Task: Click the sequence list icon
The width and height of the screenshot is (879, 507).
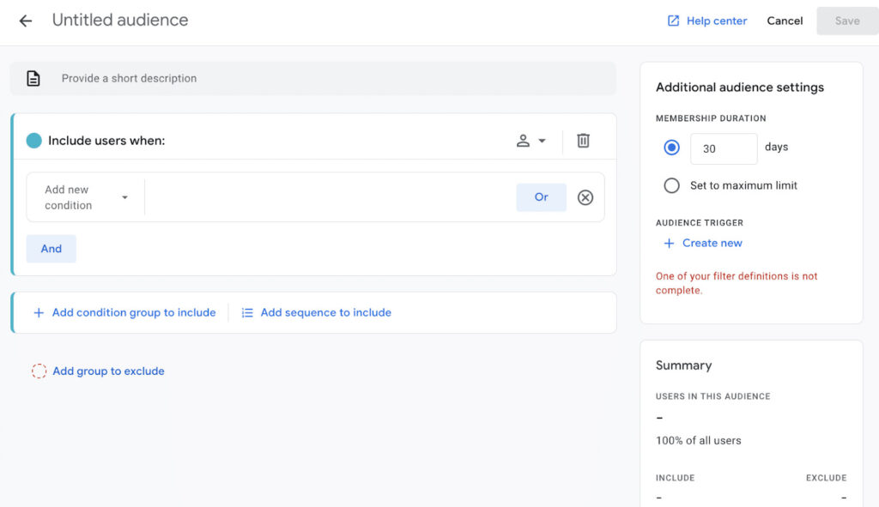Action: [247, 313]
